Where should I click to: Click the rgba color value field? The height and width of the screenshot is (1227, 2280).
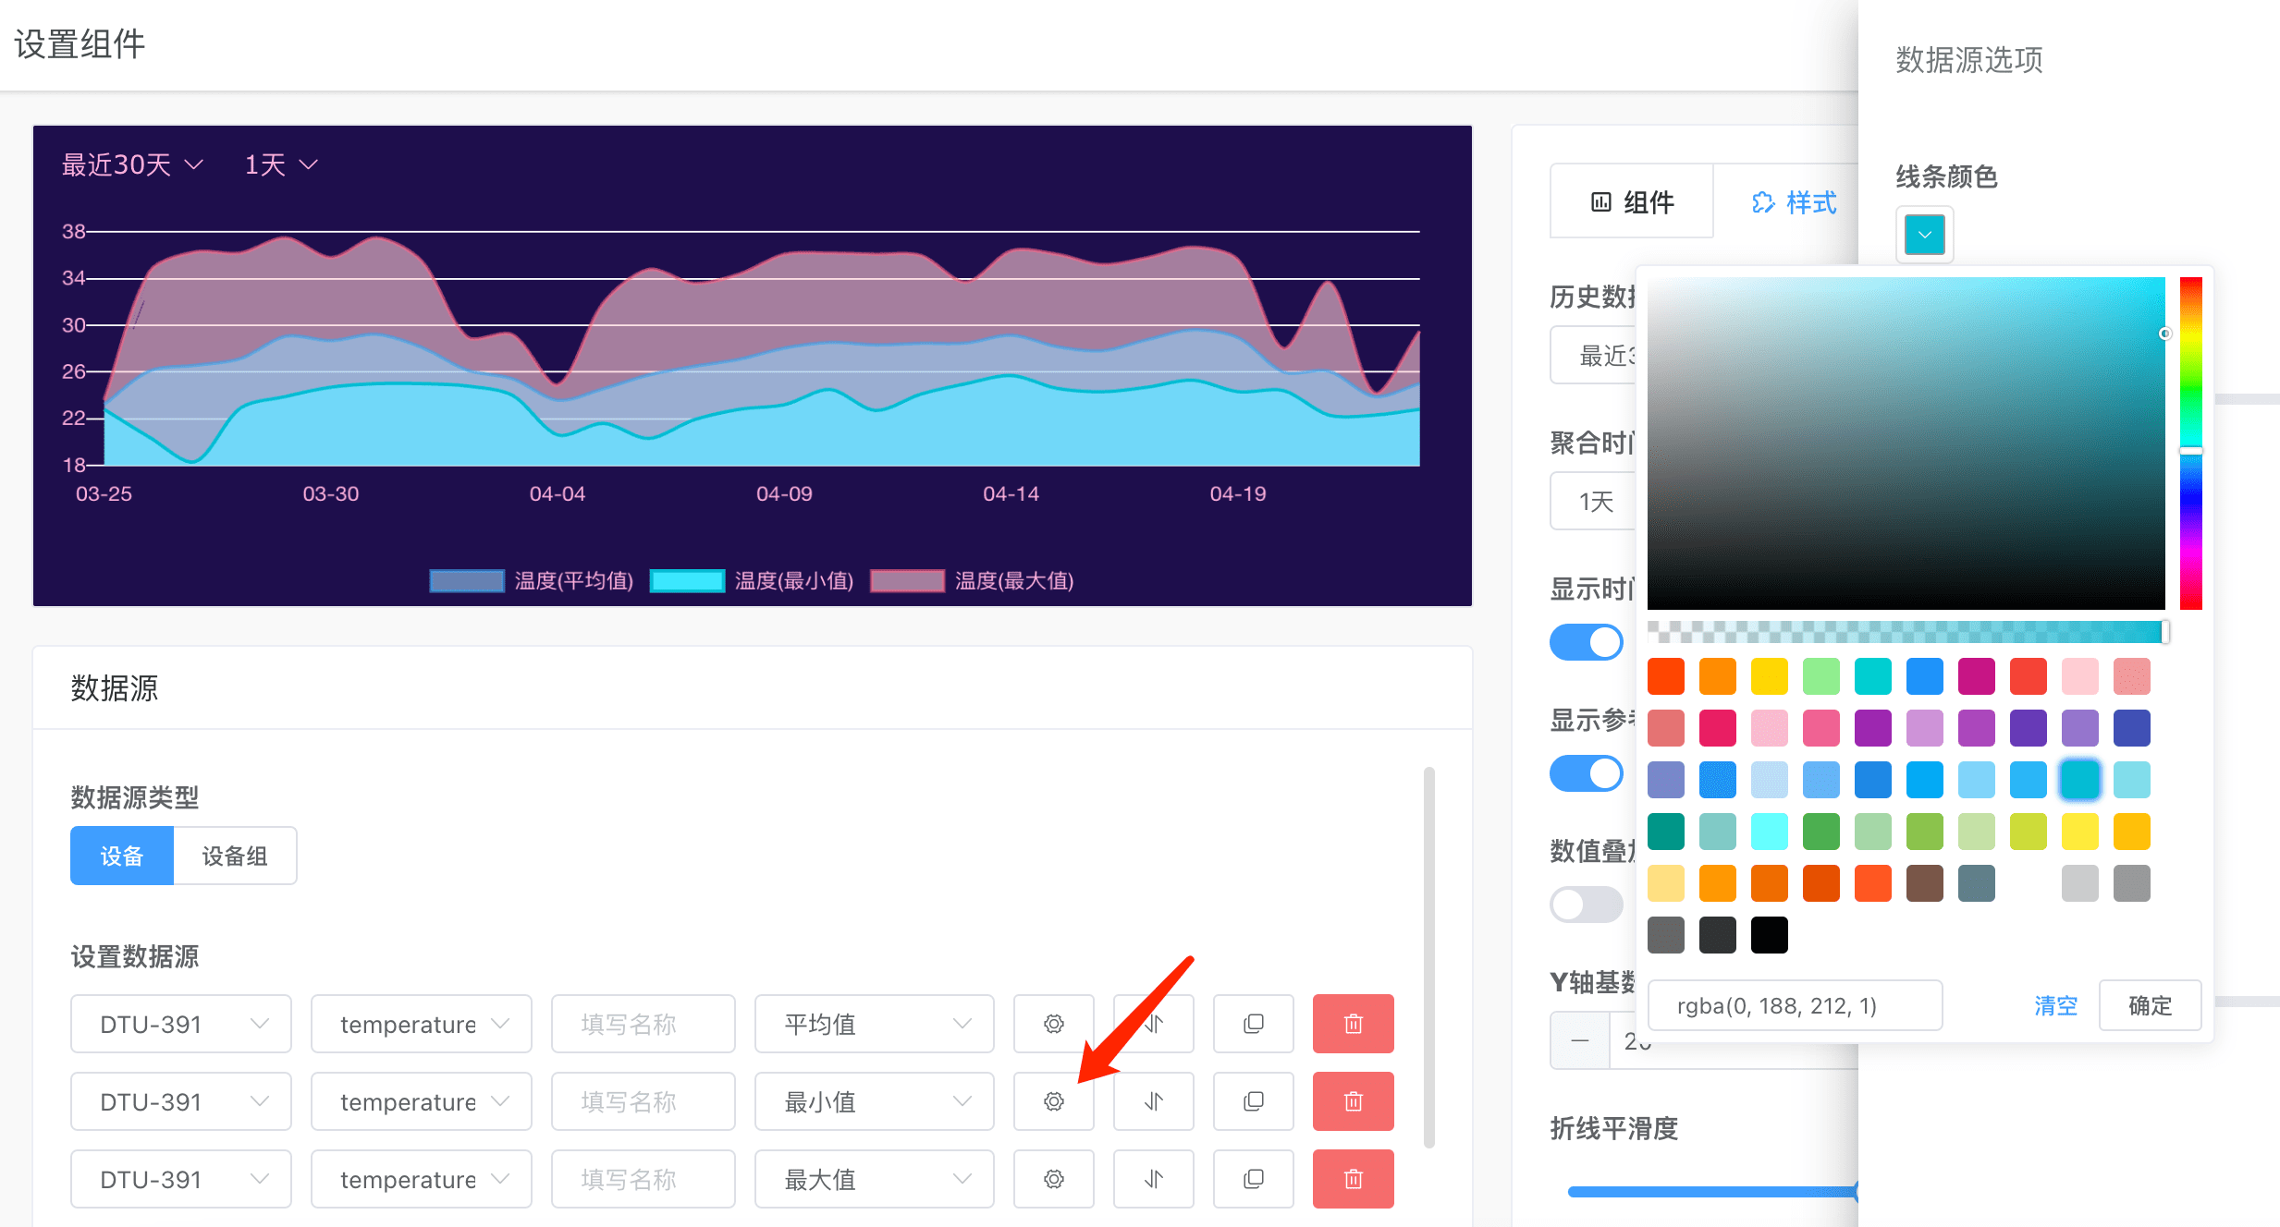1794,1005
